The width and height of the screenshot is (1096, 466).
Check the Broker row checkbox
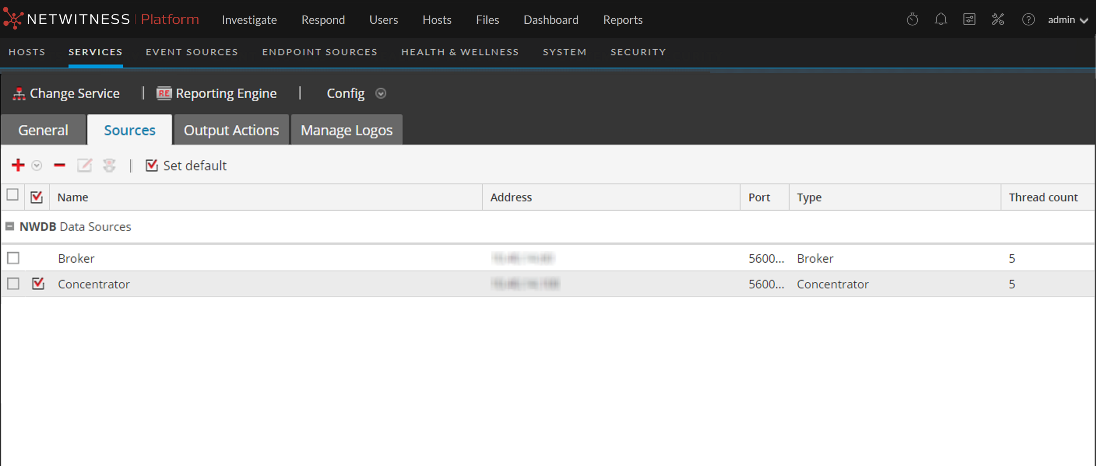(13, 258)
